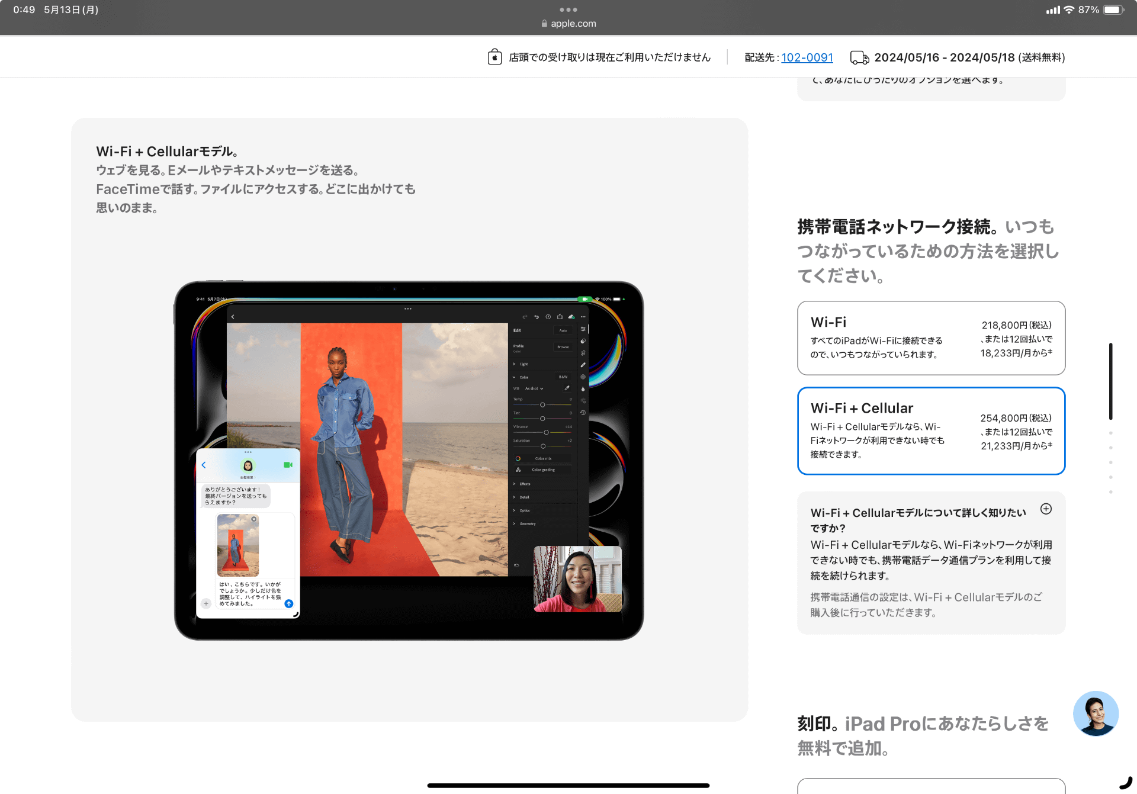Tap the home indicator bar
The width and height of the screenshot is (1137, 794).
click(568, 786)
